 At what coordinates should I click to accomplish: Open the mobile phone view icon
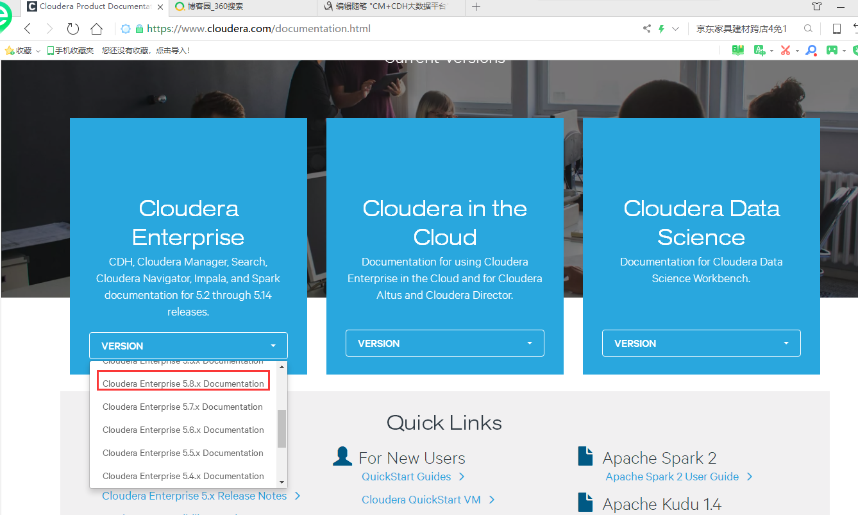[836, 29]
